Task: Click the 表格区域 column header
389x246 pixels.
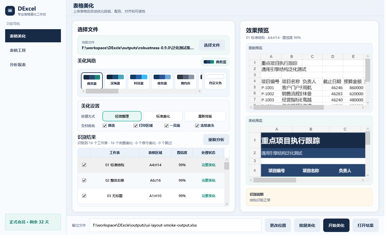Action: pos(155,153)
